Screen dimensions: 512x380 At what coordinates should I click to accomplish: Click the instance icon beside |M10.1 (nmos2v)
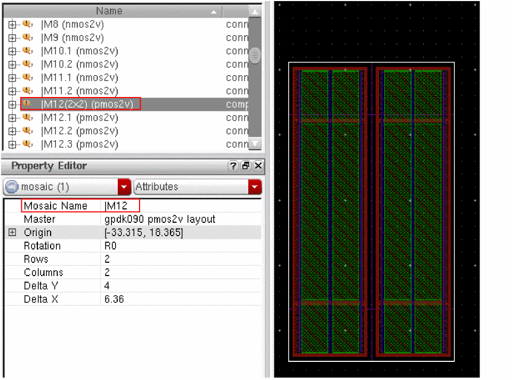click(x=28, y=51)
